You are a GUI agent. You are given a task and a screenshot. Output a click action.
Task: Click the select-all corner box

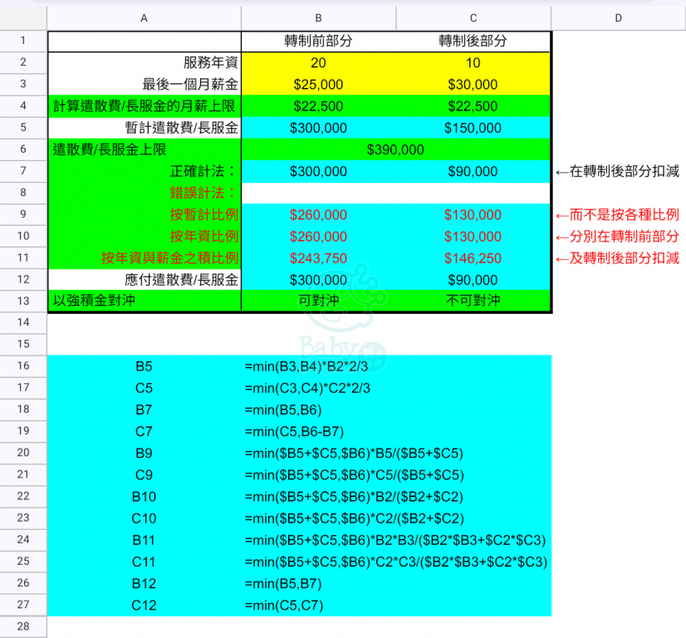click(x=23, y=17)
